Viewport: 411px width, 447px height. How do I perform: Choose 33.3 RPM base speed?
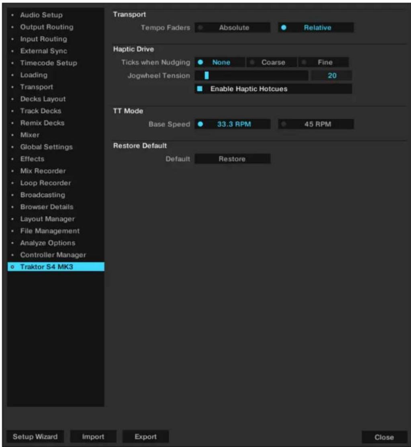[232, 124]
